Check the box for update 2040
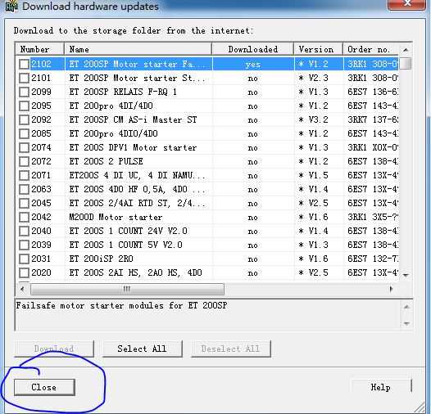The width and height of the screenshot is (431, 414). pos(24,232)
